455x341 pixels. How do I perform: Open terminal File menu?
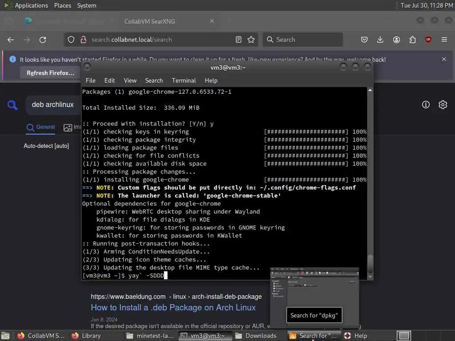click(x=91, y=81)
